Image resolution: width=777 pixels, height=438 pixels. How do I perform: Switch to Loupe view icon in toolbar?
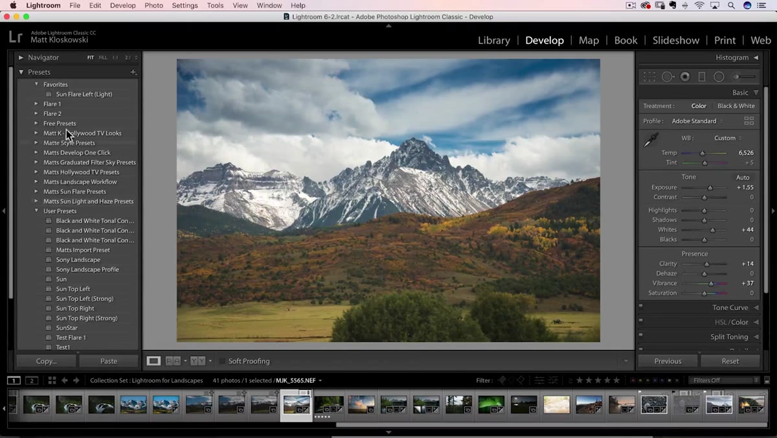(153, 361)
